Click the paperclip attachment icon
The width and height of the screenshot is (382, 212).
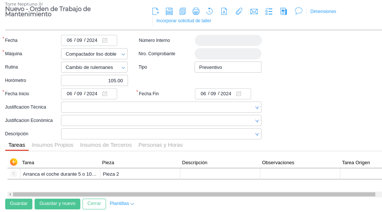coord(239,11)
